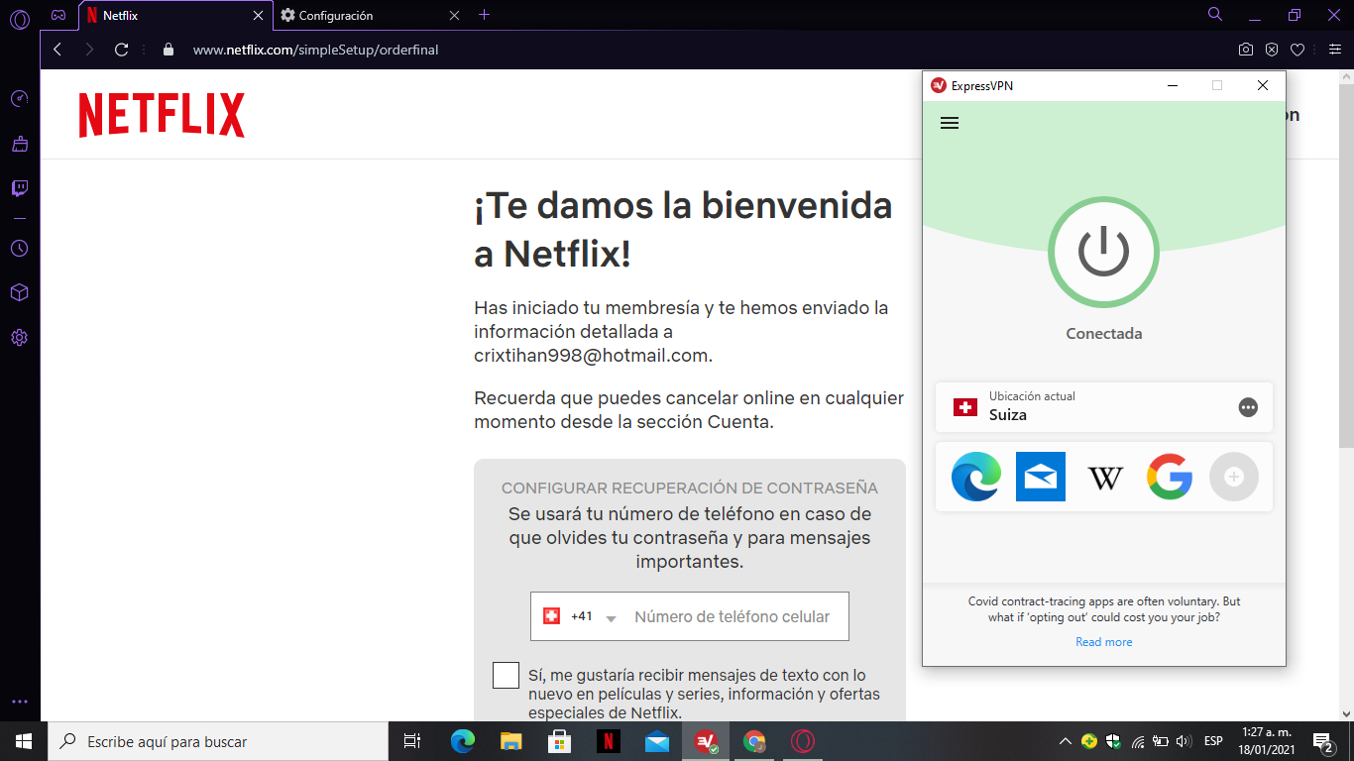Open location options ellipsis next to Suiza

[1248, 407]
